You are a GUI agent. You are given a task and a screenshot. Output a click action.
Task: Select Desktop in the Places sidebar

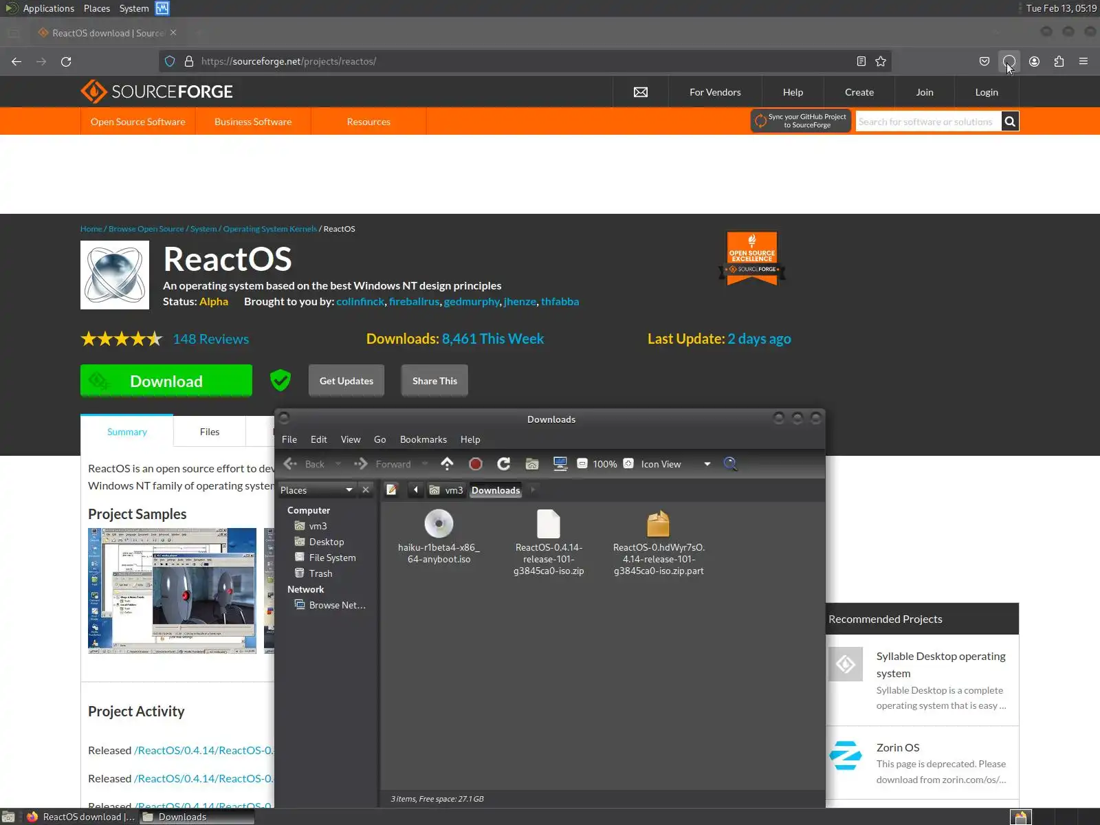(x=326, y=542)
